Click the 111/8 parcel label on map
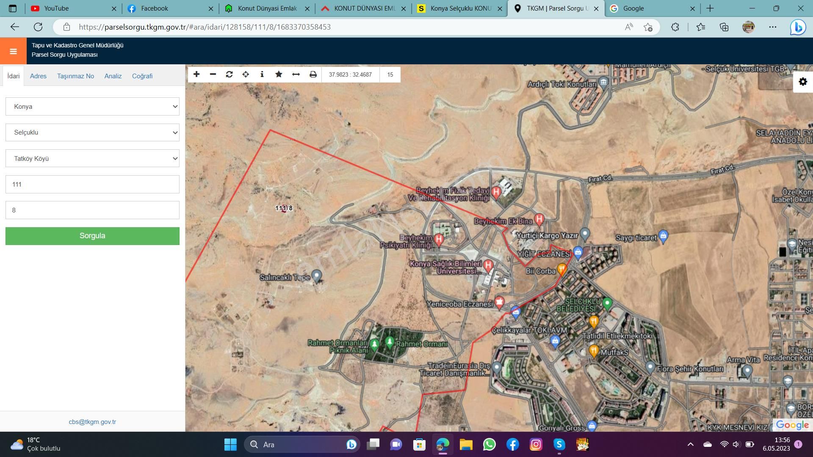This screenshot has height=457, width=813. [x=284, y=208]
